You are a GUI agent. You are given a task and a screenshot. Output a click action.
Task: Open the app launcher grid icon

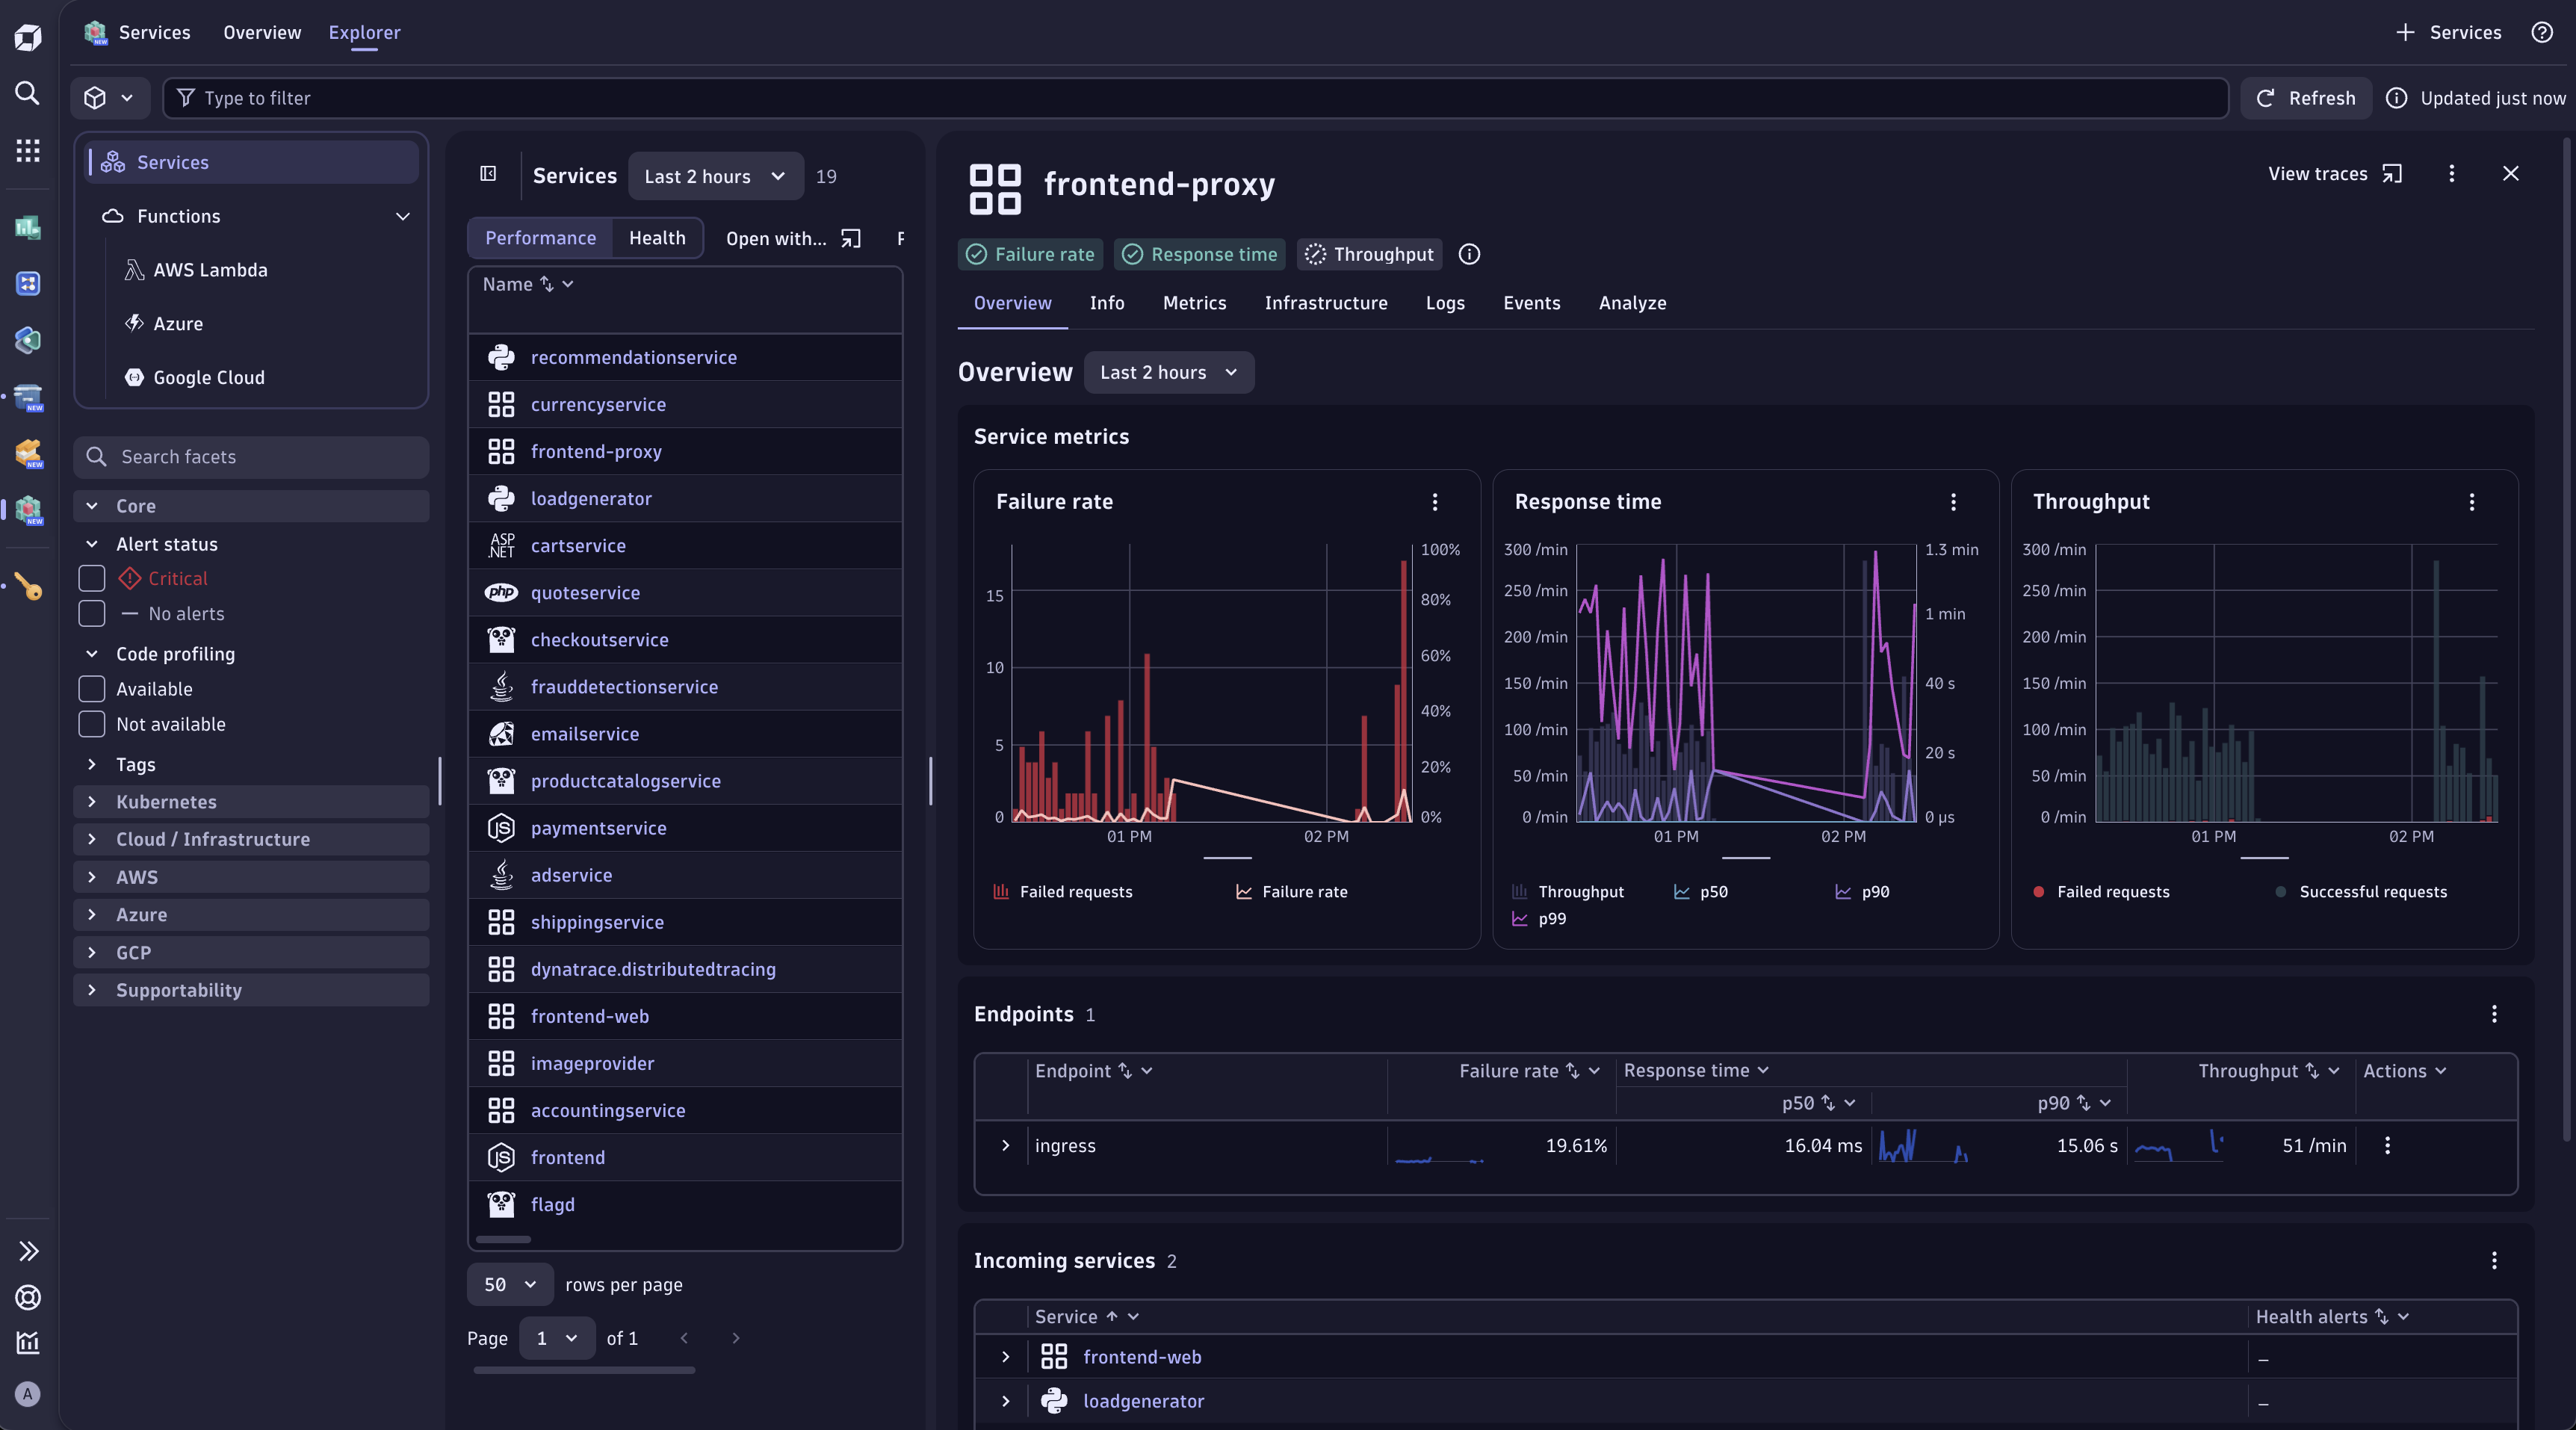(x=27, y=150)
